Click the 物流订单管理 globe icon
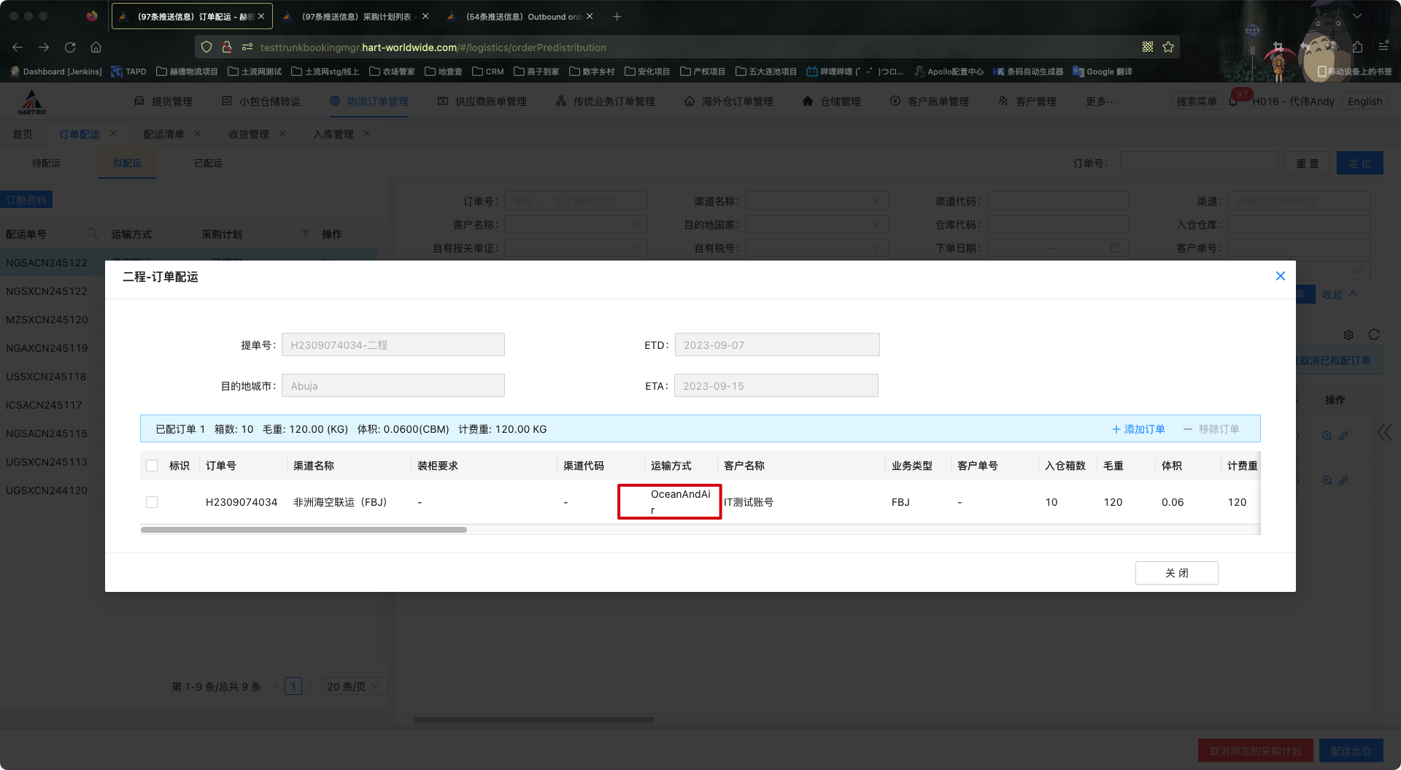1401x770 pixels. click(x=333, y=101)
